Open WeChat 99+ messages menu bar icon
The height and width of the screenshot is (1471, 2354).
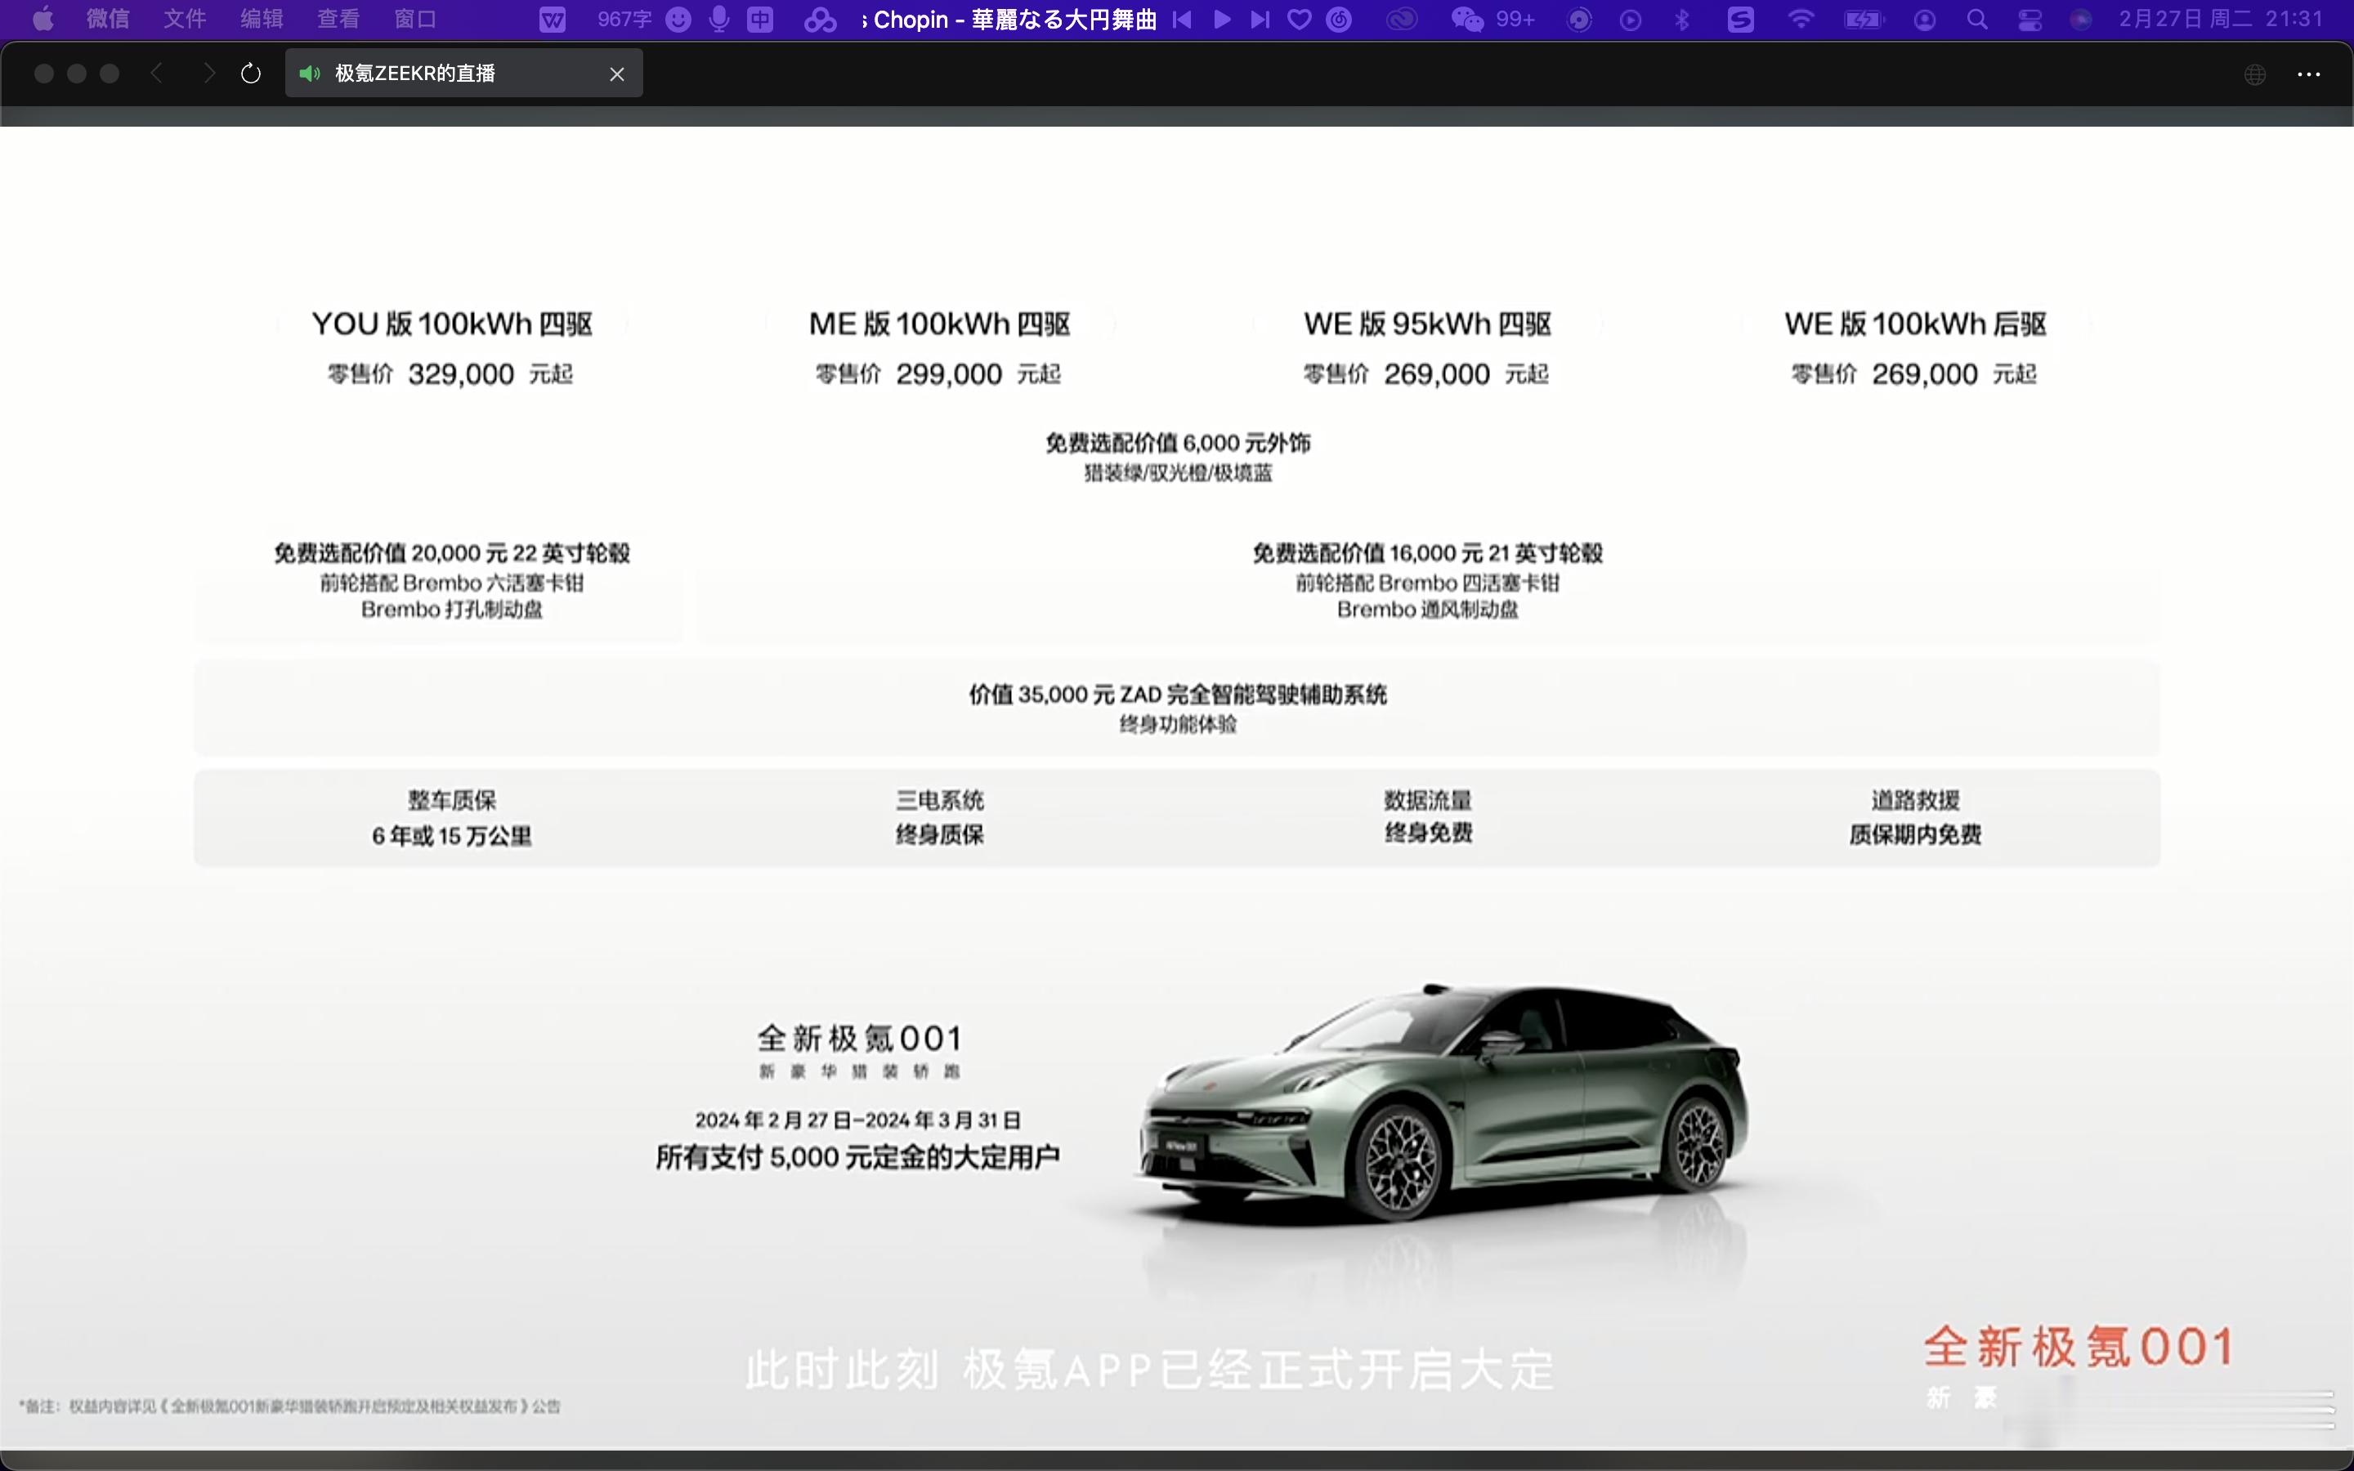[1493, 20]
